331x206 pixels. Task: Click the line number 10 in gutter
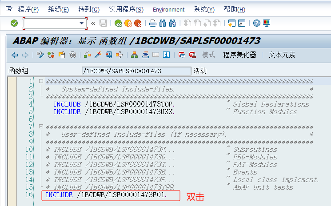(x=29, y=149)
